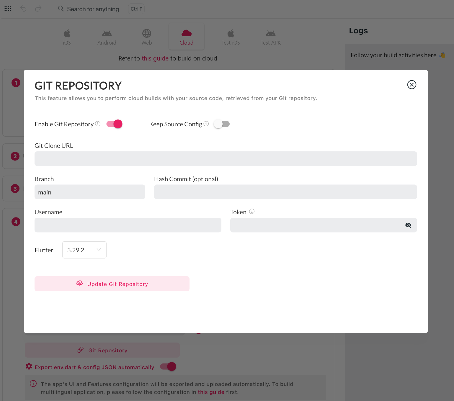The image size is (454, 401).
Task: Select the Android build tab
Action: (107, 37)
